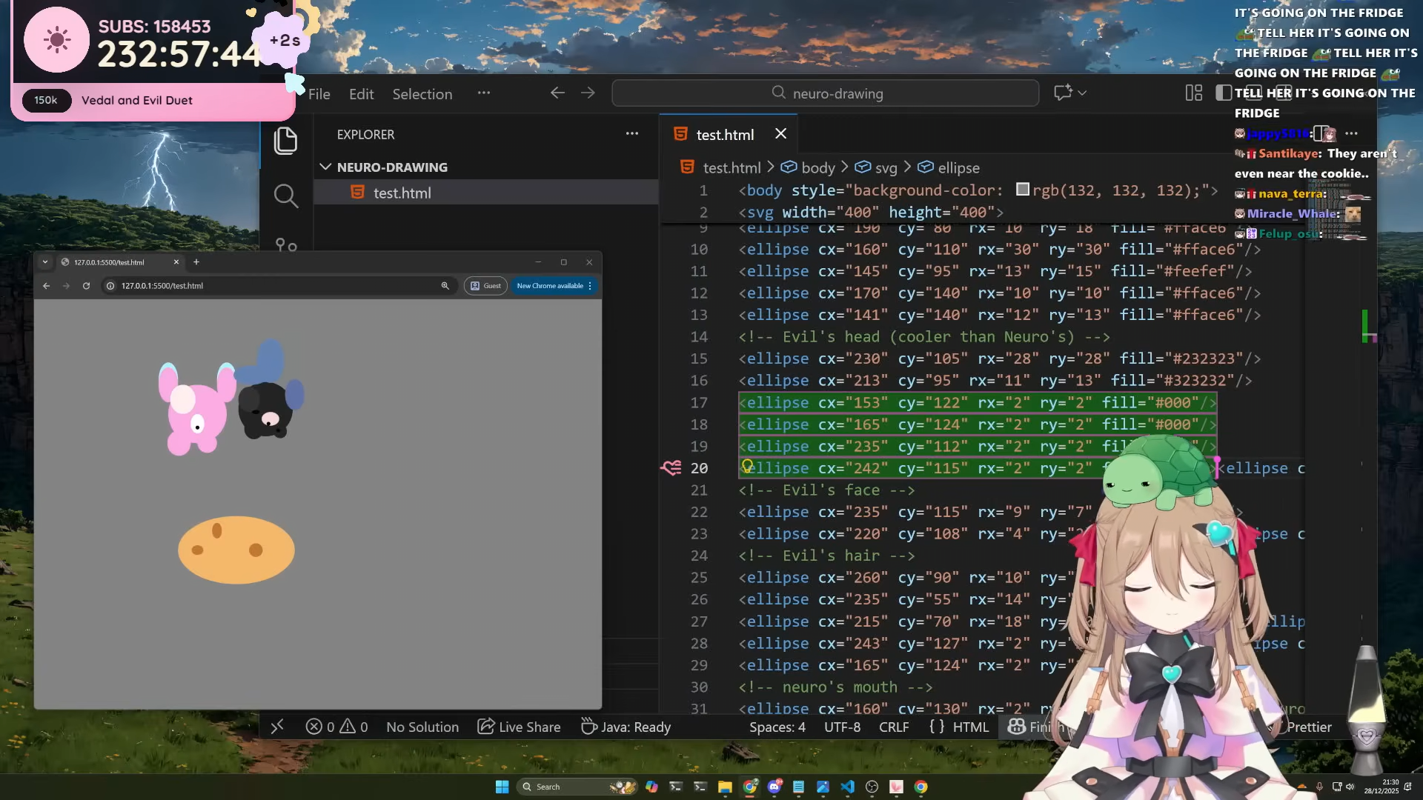1423x800 pixels.
Task: Click the Live Share status item
Action: pyautogui.click(x=519, y=727)
